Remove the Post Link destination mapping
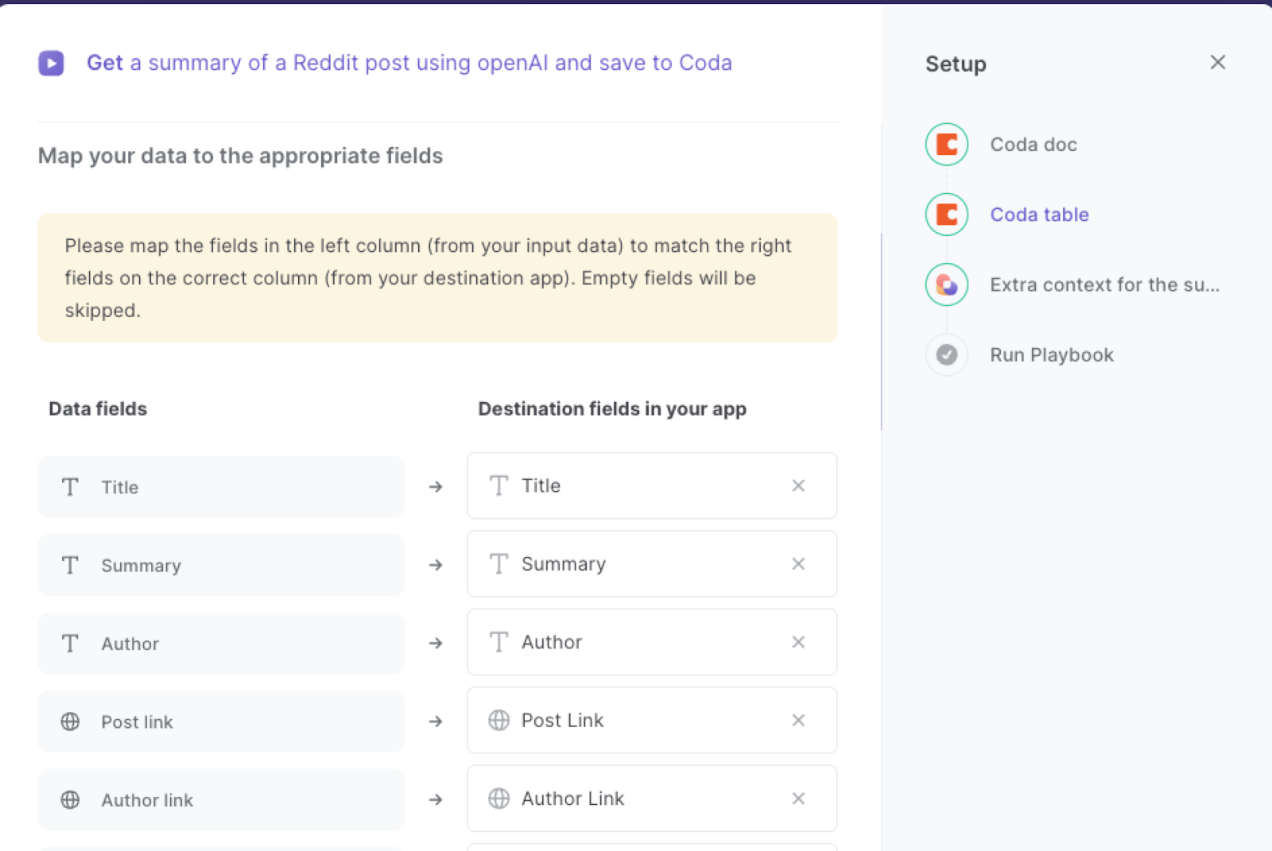 point(798,721)
